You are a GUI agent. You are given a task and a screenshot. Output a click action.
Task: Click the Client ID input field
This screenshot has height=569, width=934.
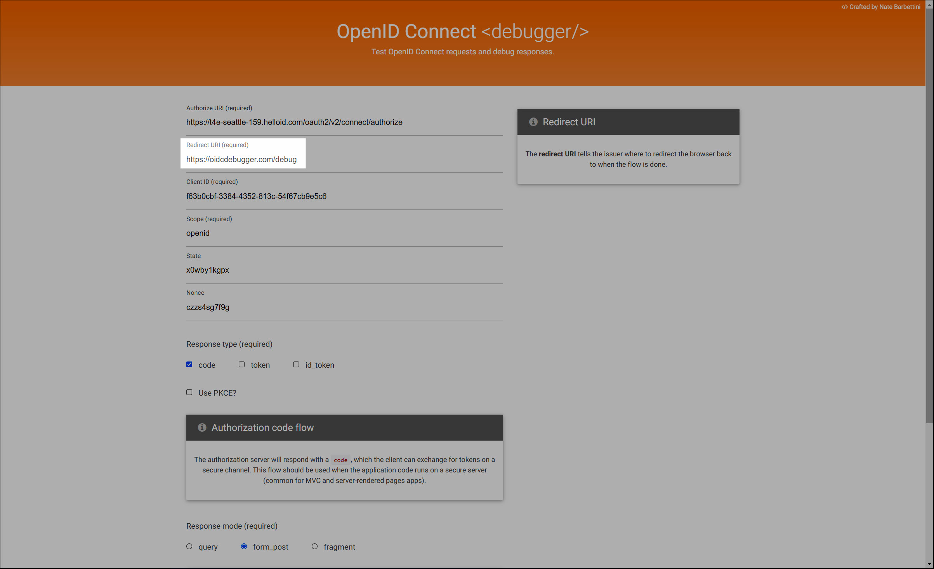[345, 196]
